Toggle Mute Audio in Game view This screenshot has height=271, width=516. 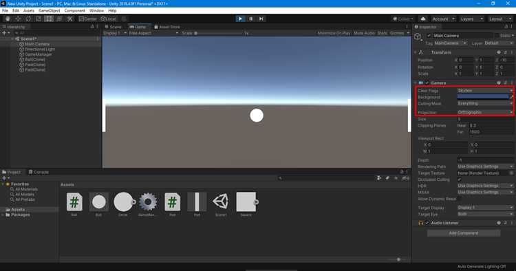(364, 33)
